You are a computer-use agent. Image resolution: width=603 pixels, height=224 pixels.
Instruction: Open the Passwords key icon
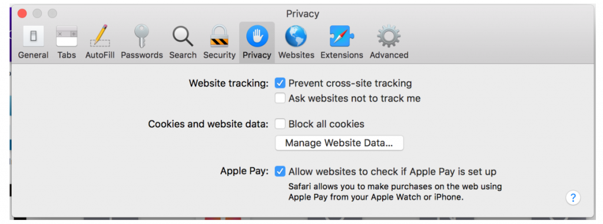coord(141,36)
